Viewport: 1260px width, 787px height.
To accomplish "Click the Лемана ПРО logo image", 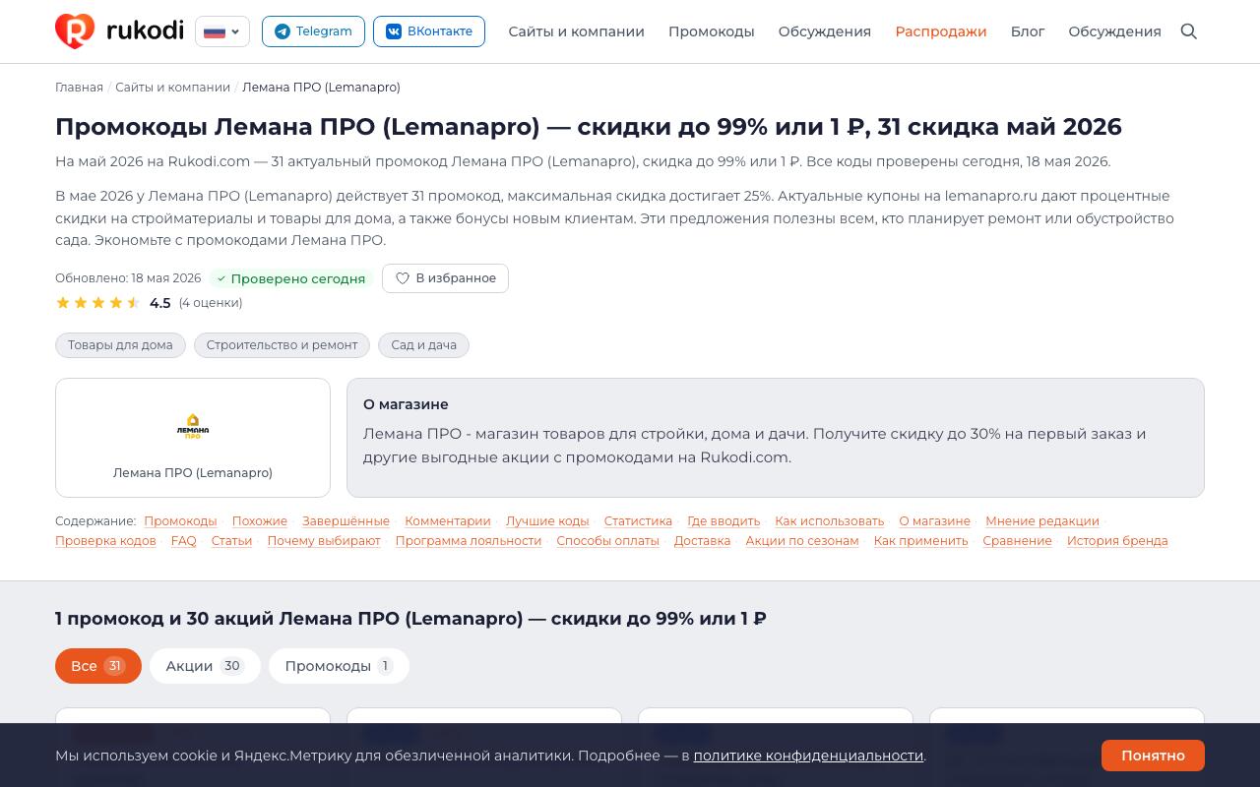I will [193, 426].
